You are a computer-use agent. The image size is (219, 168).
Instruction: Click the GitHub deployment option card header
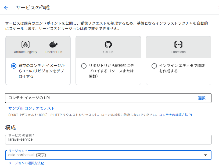[108, 47]
